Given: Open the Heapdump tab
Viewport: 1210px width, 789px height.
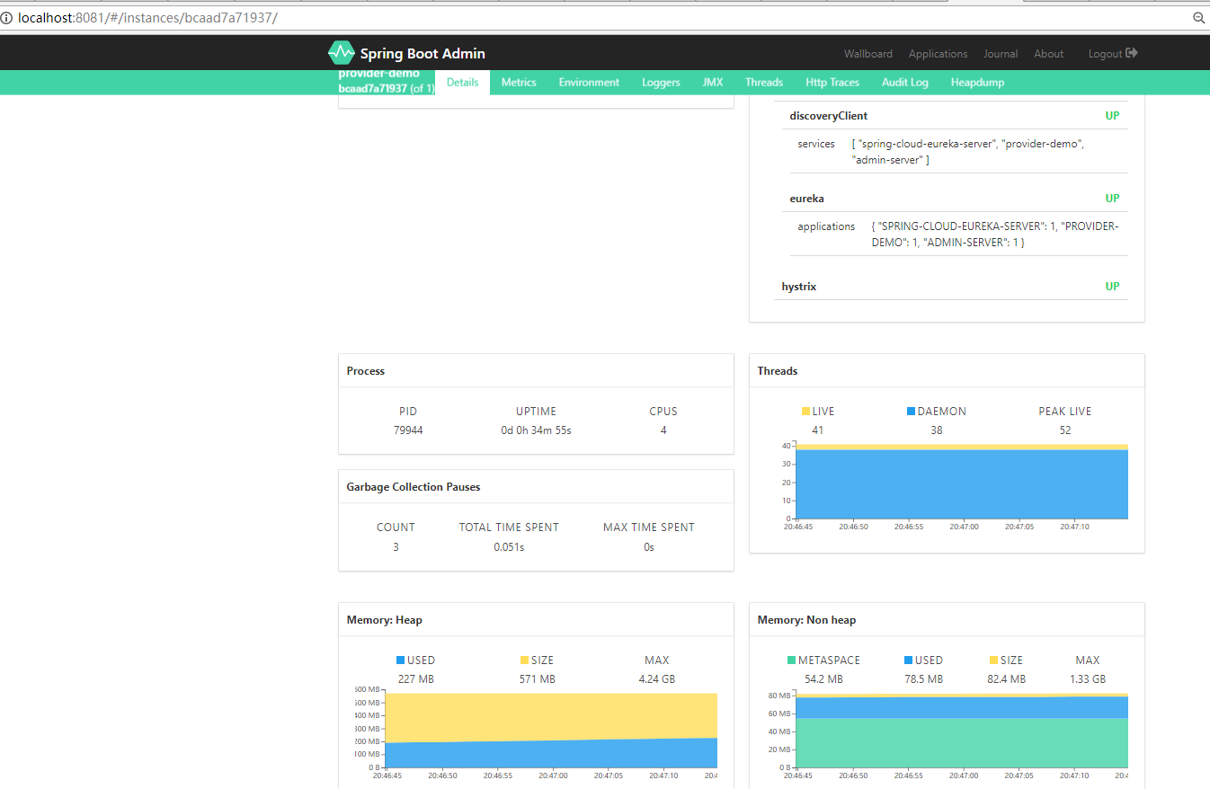Looking at the screenshot, I should click(977, 82).
